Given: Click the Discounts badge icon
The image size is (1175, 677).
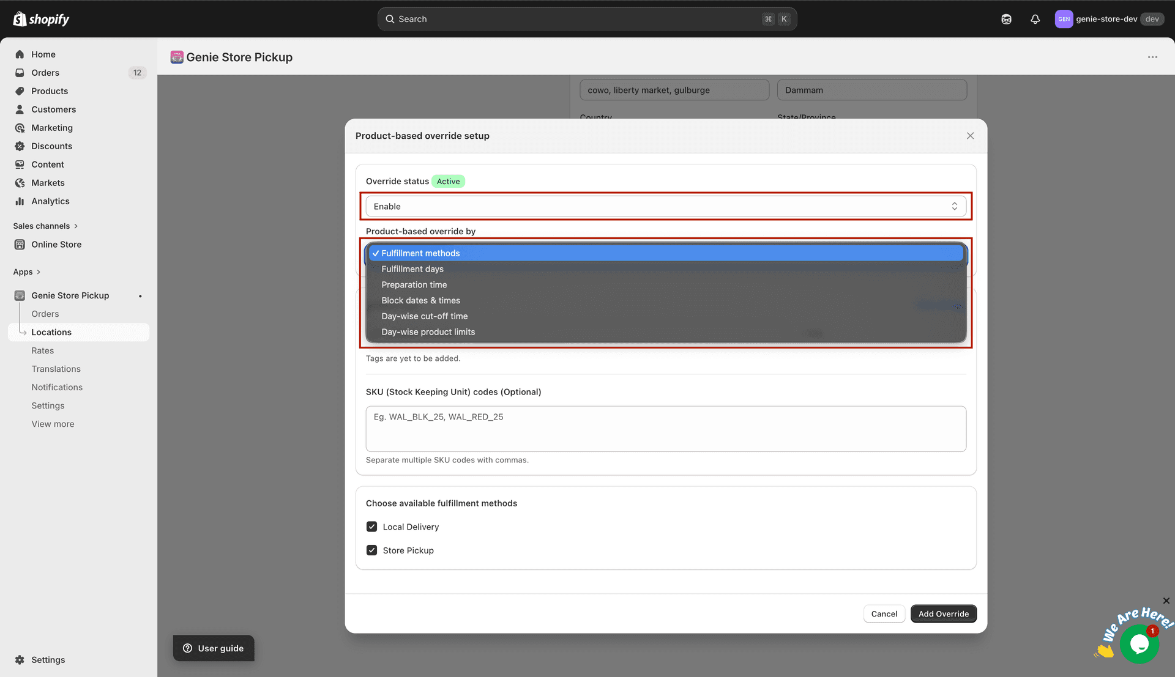Looking at the screenshot, I should click(x=20, y=146).
